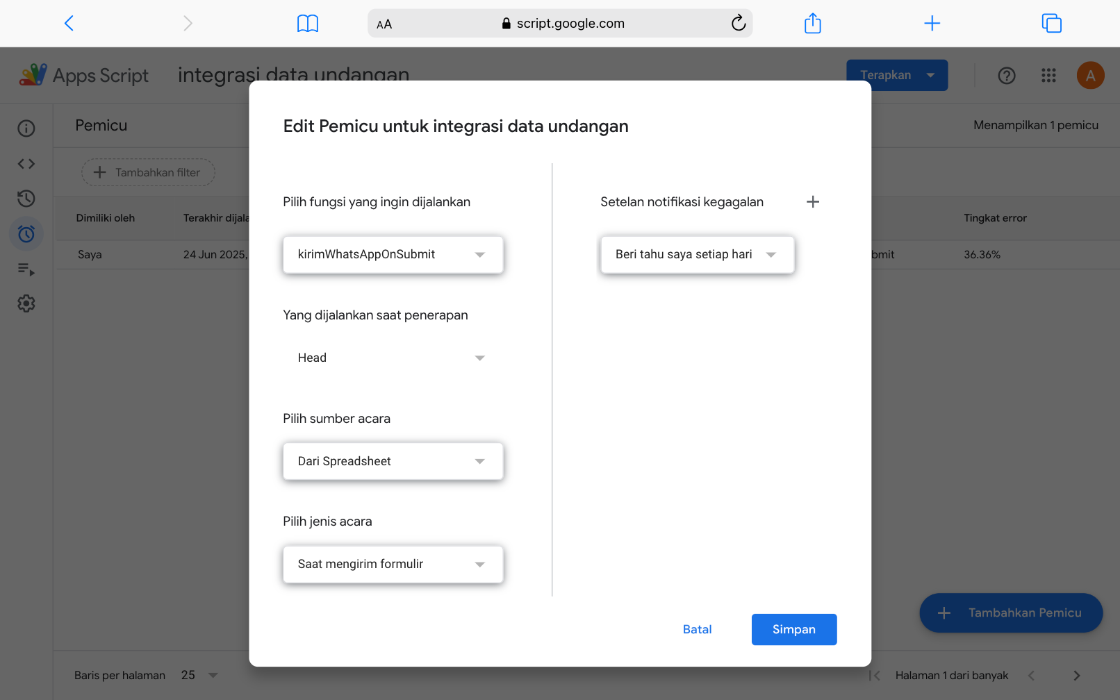Image resolution: width=1120 pixels, height=700 pixels.
Task: Open the Google apps grid
Action: [x=1048, y=76]
